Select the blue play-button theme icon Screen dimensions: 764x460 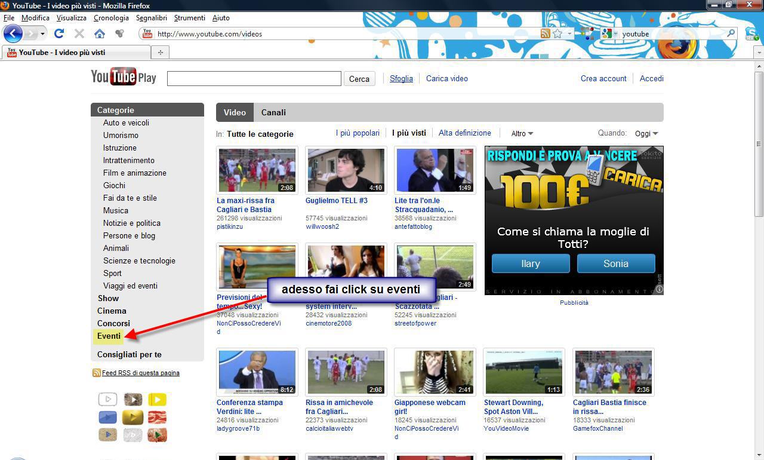tap(108, 417)
